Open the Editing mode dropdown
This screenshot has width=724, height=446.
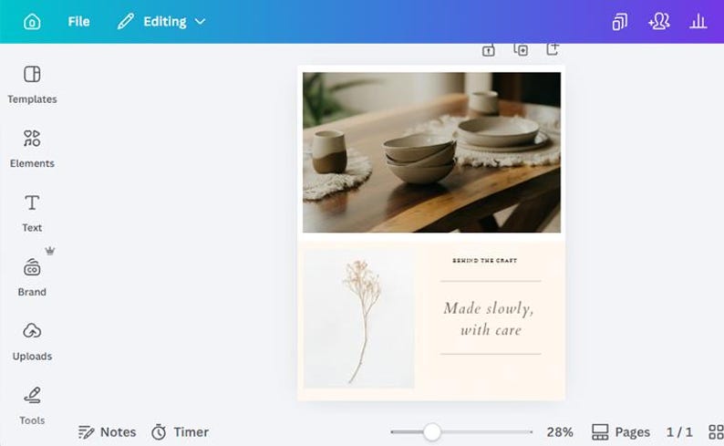click(x=161, y=22)
